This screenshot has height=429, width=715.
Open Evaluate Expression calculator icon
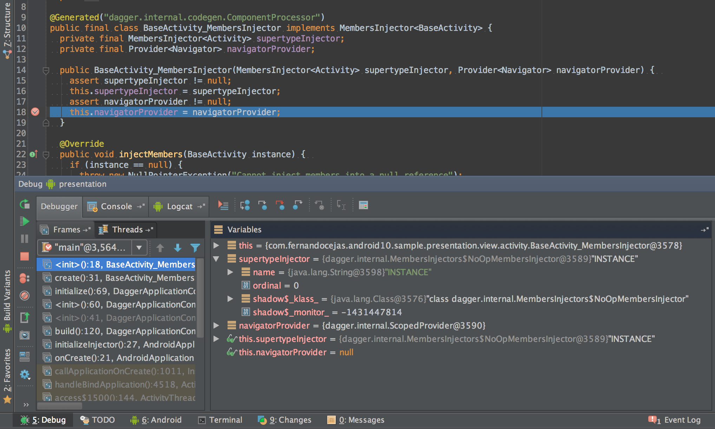click(363, 205)
